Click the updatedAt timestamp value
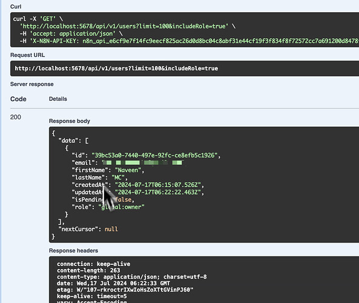 tap(158, 192)
